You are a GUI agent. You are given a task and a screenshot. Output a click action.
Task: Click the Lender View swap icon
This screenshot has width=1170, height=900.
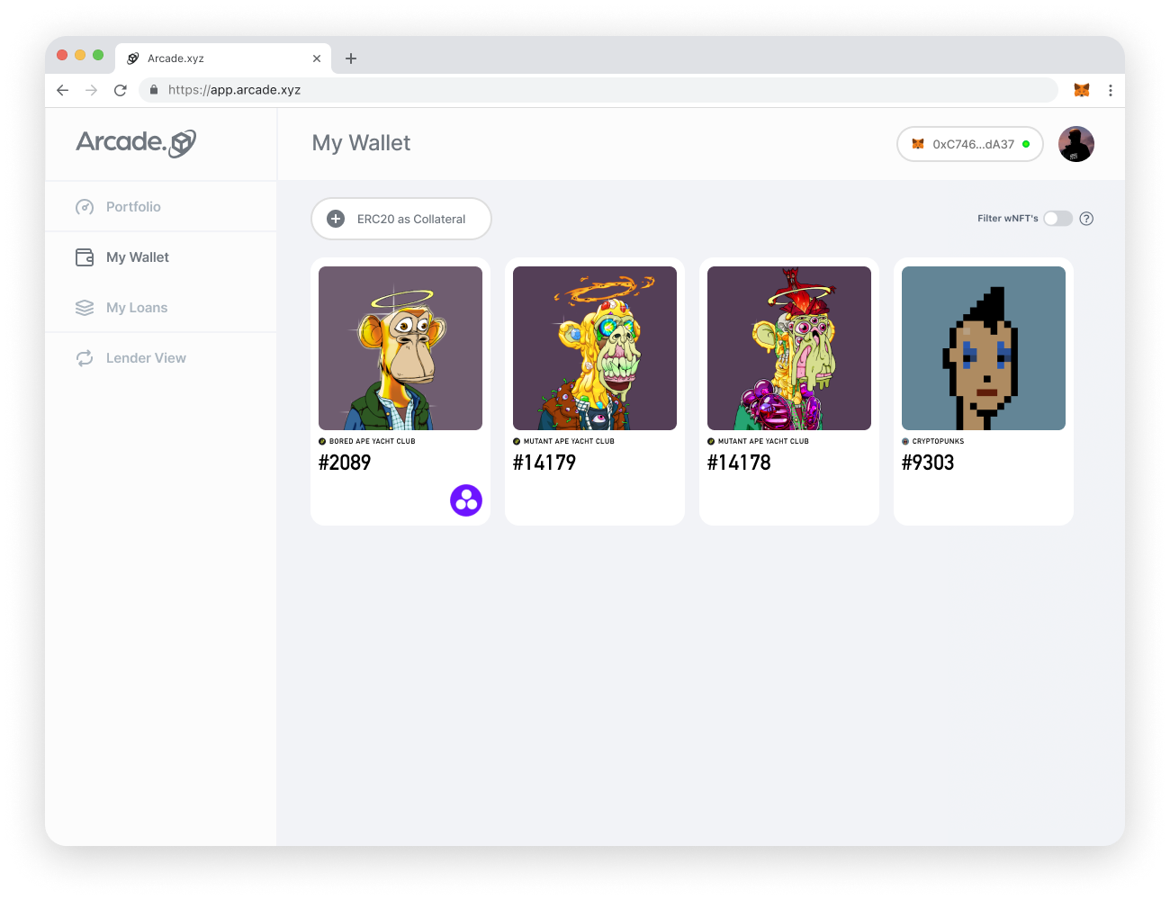[x=85, y=358]
